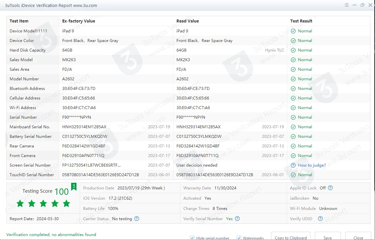Screen dimensions: 375x240
Task: Click the Normal check icon for TouchID Serial Number
Action: (293, 175)
